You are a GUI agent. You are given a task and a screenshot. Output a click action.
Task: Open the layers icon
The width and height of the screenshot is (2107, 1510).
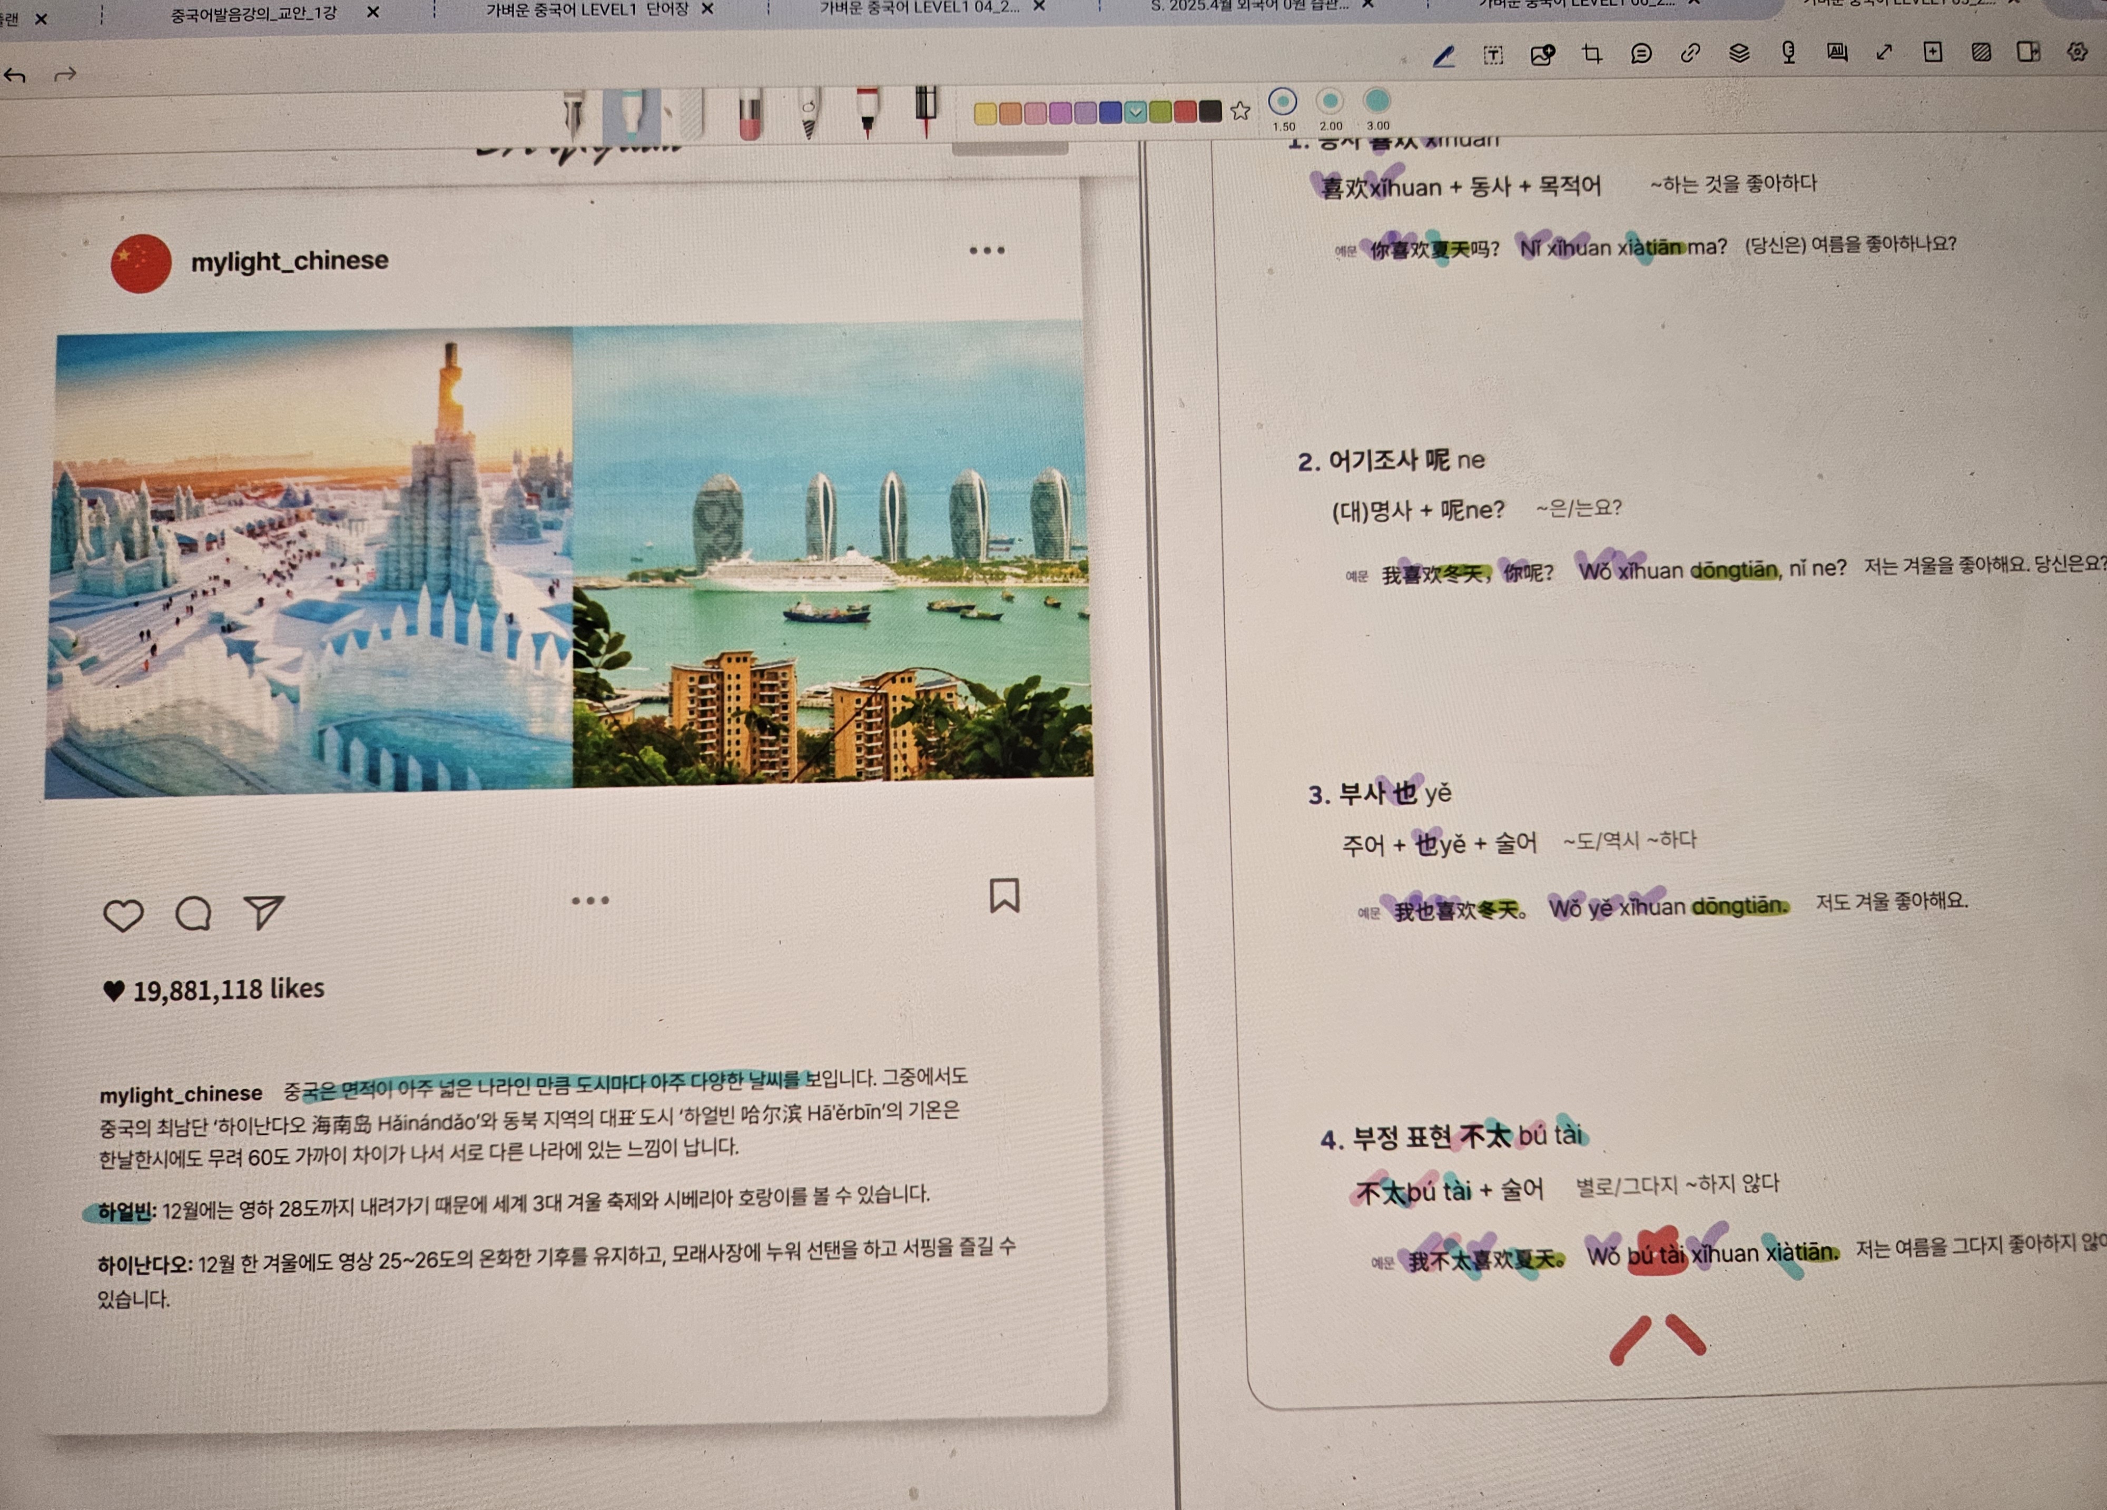[x=1739, y=53]
